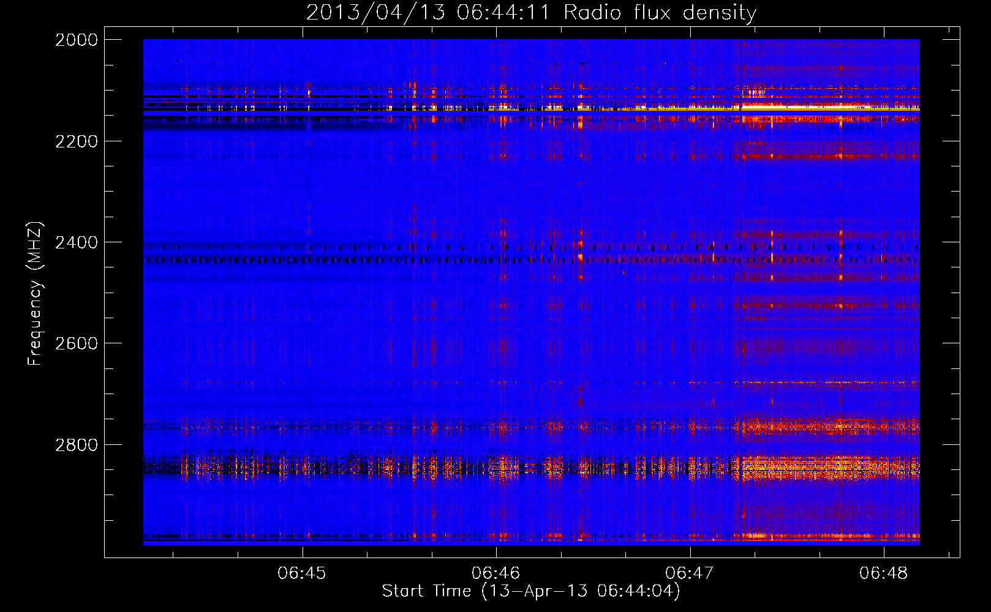This screenshot has width=991, height=612.
Task: Click the 06:47 time axis label
Action: tap(690, 573)
